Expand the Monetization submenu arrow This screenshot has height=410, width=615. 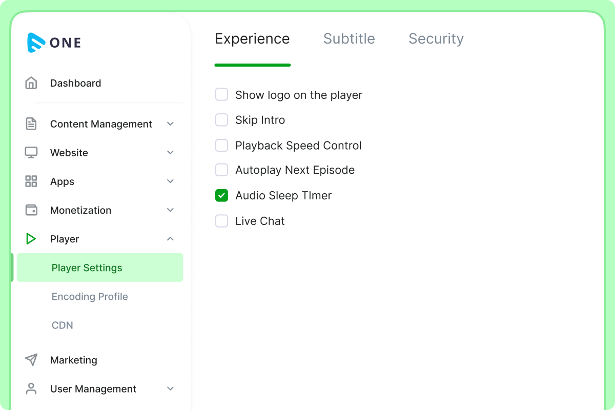[x=171, y=210]
